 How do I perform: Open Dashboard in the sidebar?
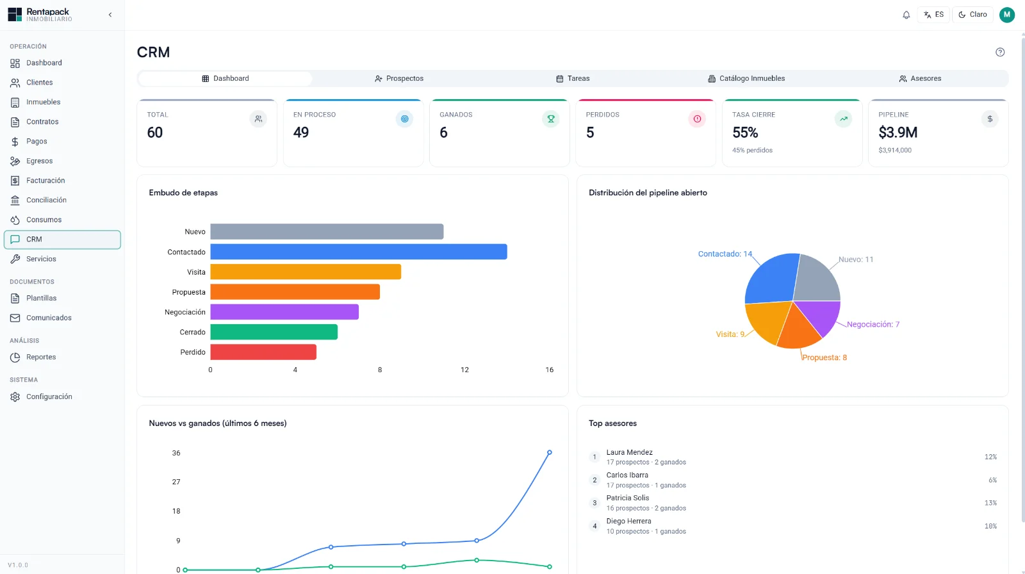pyautogui.click(x=62, y=63)
